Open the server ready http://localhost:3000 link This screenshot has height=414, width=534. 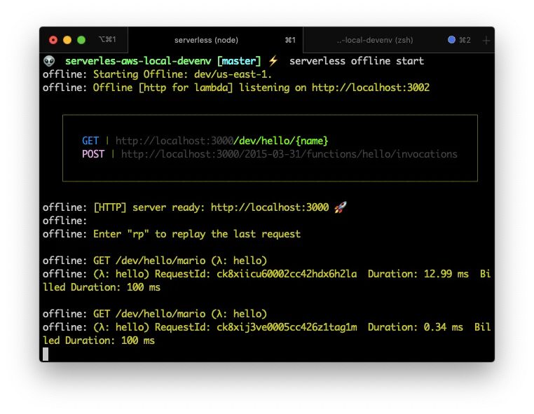point(270,207)
